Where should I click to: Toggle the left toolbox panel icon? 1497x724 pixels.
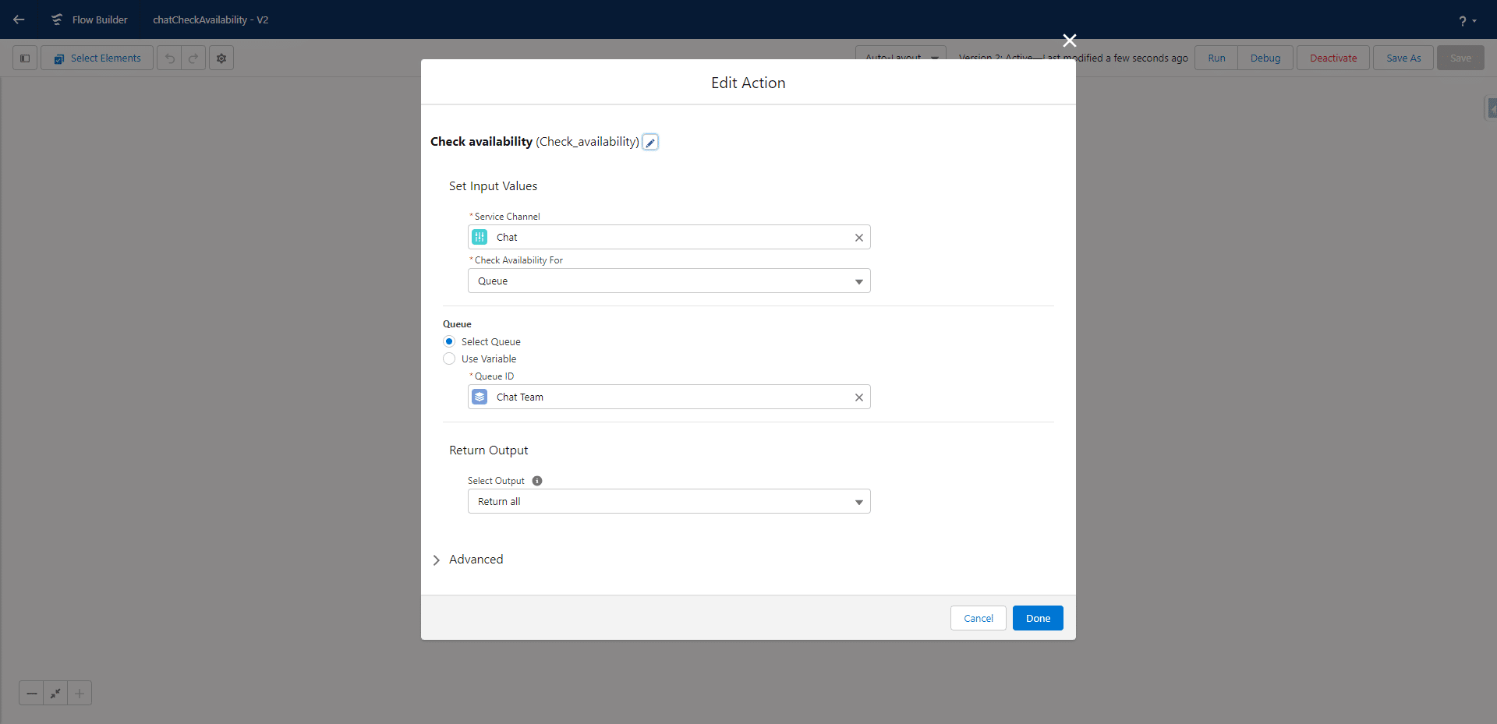(x=25, y=58)
